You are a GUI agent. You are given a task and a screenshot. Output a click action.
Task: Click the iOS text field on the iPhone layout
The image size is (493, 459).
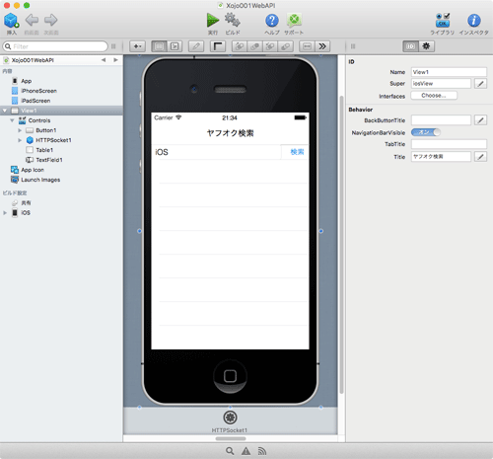point(216,152)
